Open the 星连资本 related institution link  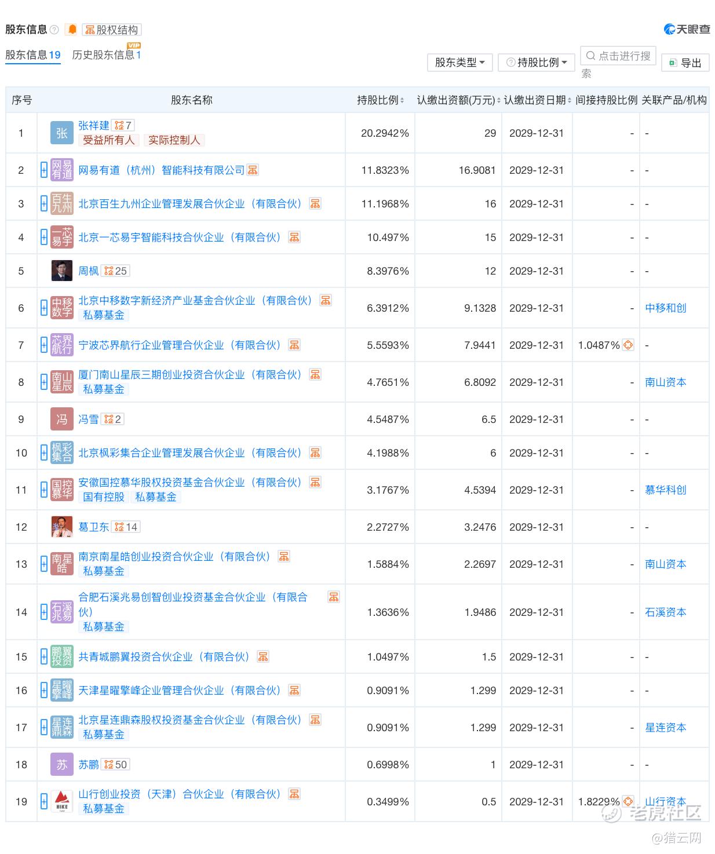coord(666,728)
